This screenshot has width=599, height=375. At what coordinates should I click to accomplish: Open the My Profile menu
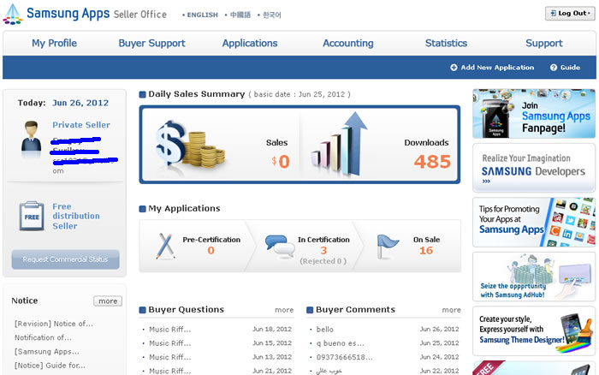pos(54,43)
